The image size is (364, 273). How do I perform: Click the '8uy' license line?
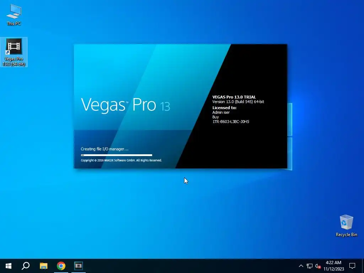point(215,117)
